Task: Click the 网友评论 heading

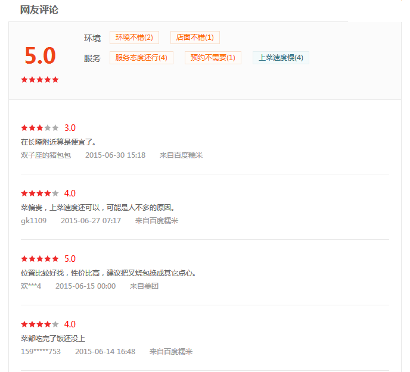Action: [x=39, y=10]
